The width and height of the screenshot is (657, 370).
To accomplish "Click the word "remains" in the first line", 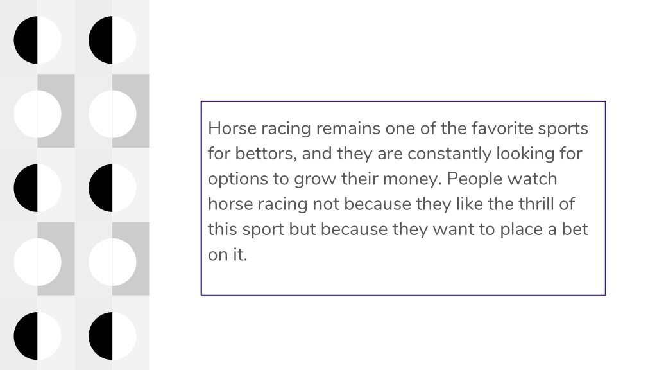I will click(x=348, y=128).
